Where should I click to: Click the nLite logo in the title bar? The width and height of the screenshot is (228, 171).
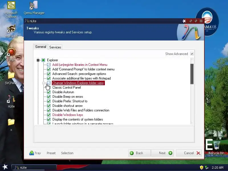click(27, 21)
